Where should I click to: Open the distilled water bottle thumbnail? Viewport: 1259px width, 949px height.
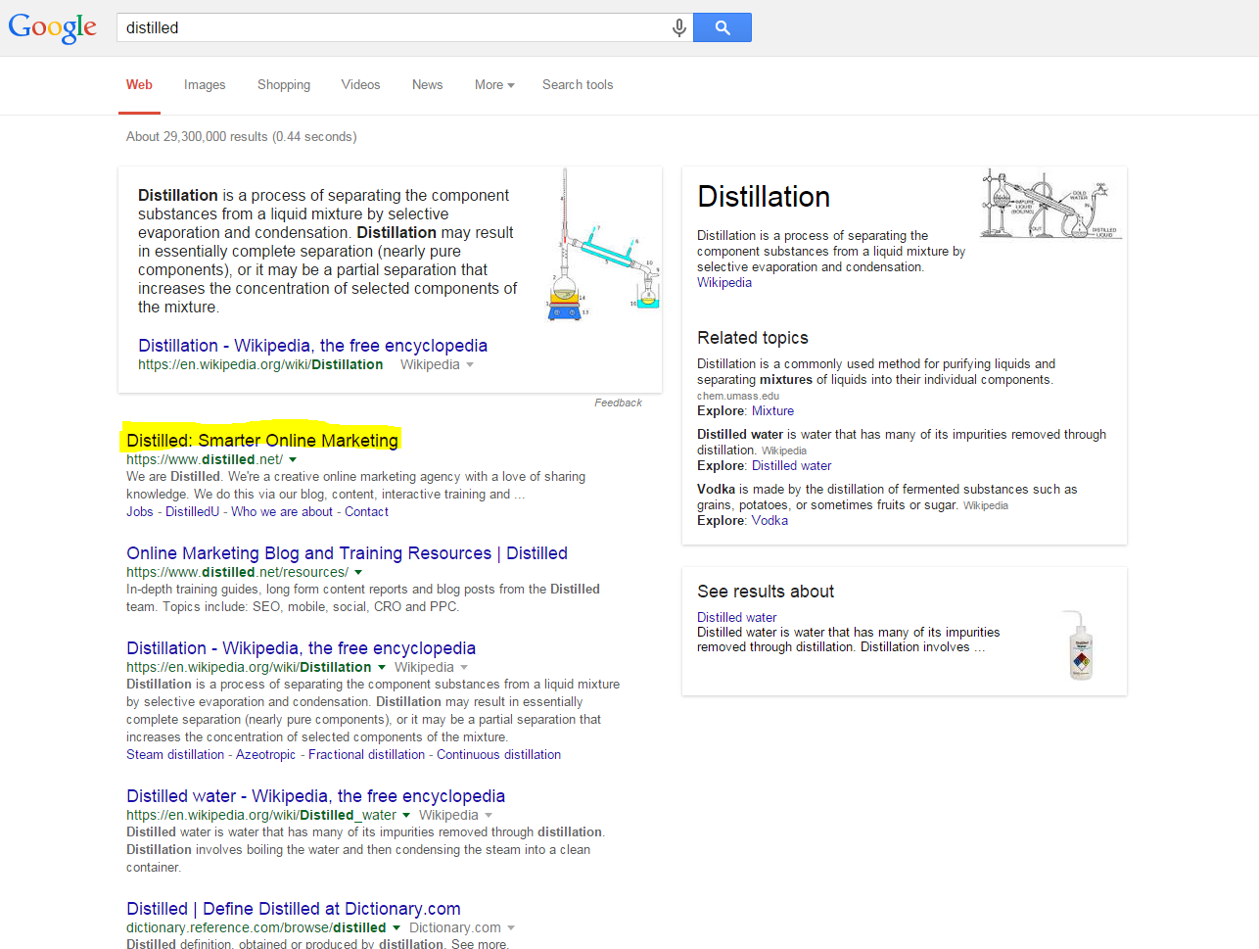1080,645
